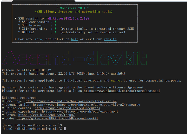Click the 'X11-forwarding' line
187x134 pixels.
click(76, 29)
